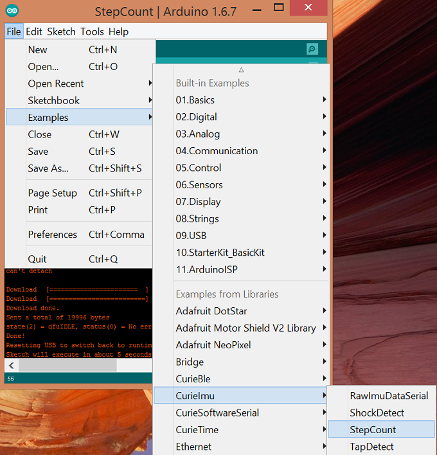Click the left arrow of horizontal scrollbar

tap(12, 365)
